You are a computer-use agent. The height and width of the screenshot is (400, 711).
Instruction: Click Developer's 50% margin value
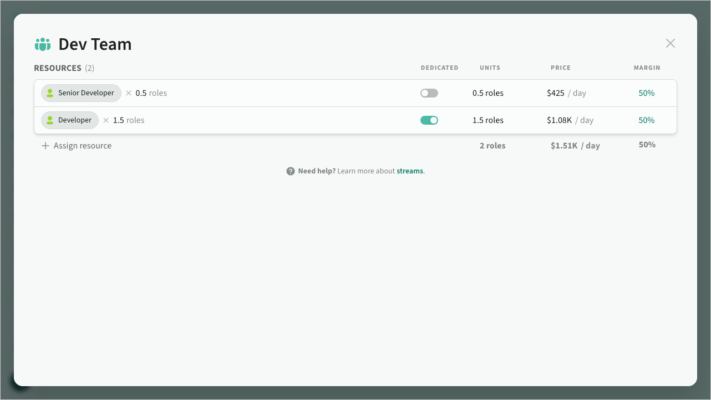point(646,120)
